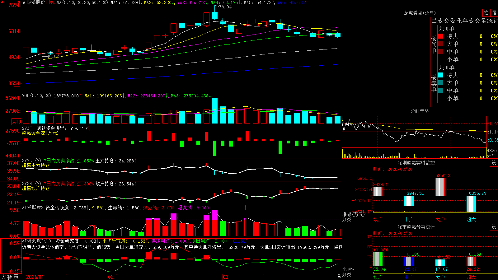The height and width of the screenshot is (280, 498).
Task: Click the 超赢资金流(万元) label
Action: [40, 133]
